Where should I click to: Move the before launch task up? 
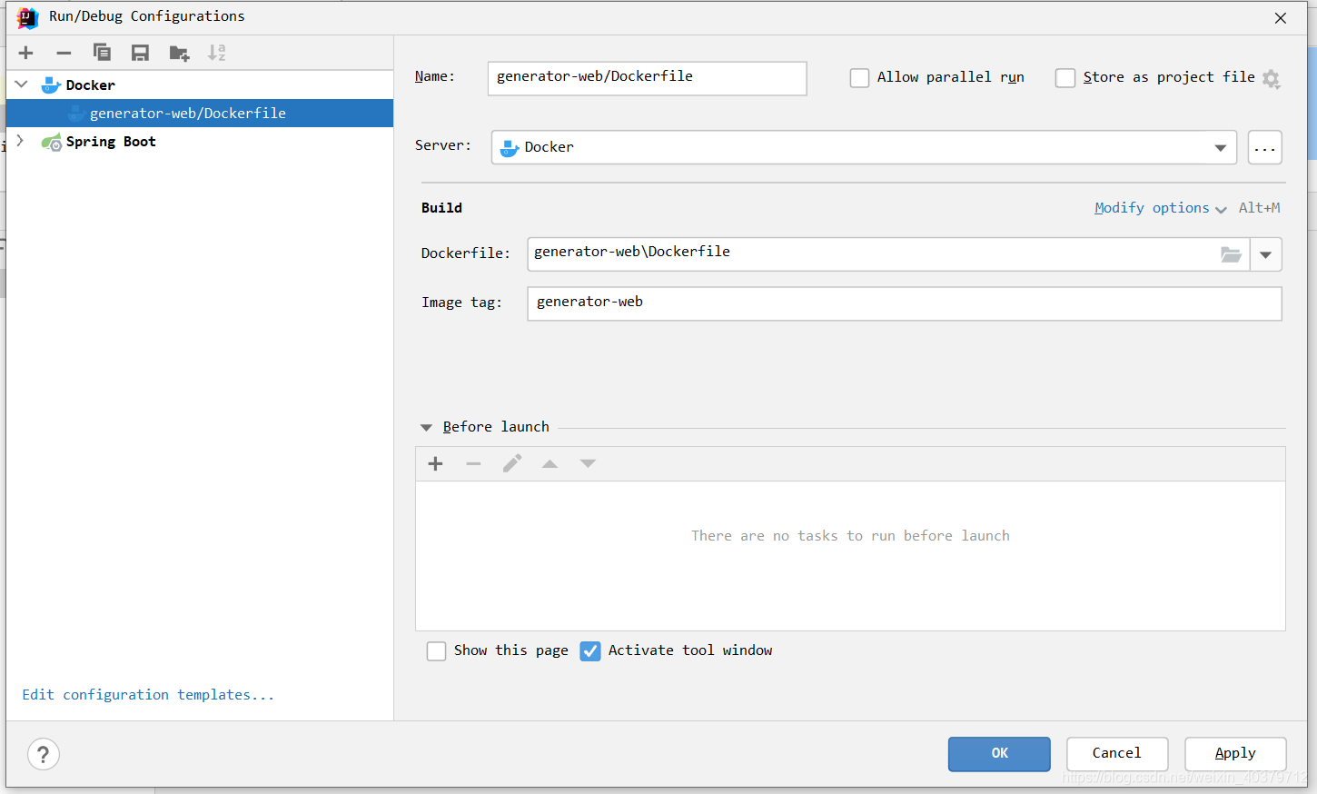(x=550, y=464)
